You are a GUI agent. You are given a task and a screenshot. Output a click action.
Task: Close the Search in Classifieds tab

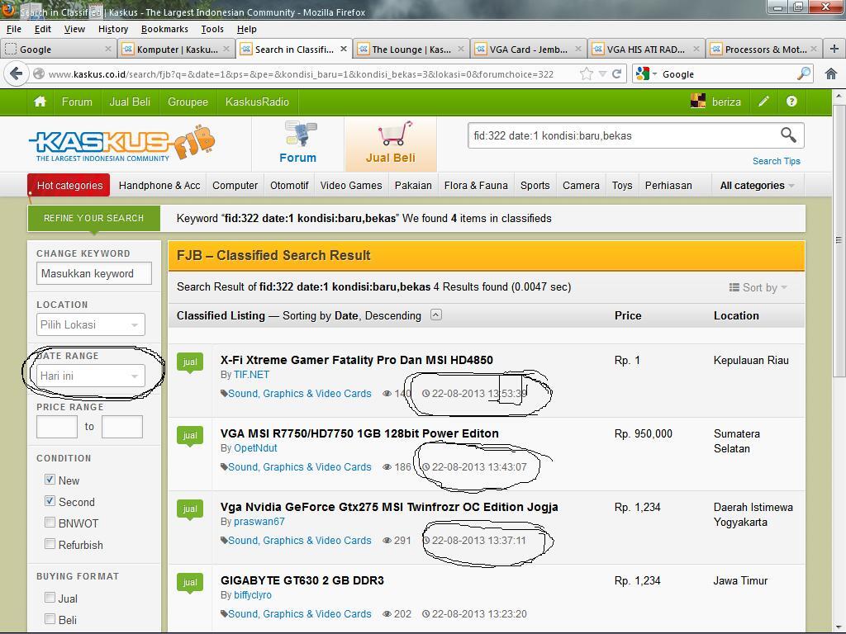tap(344, 49)
